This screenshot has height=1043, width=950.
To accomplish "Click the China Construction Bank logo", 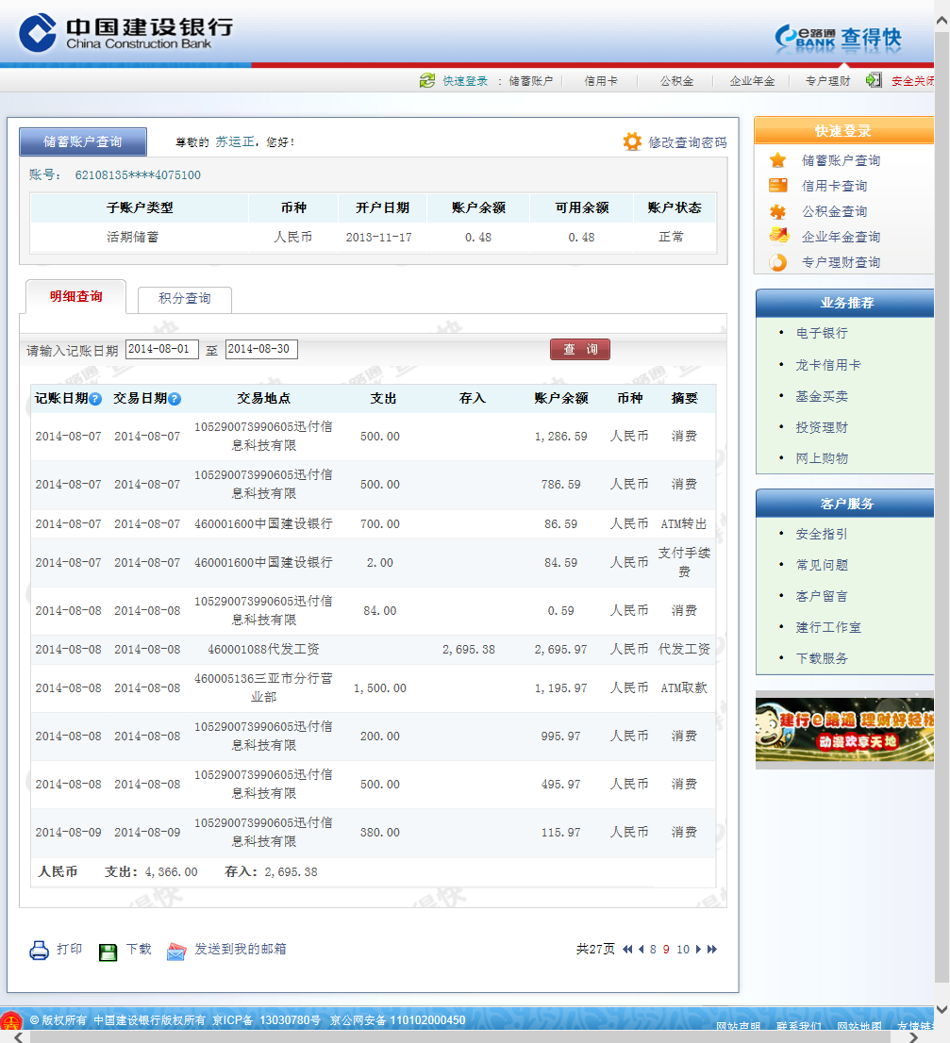I will point(125,33).
